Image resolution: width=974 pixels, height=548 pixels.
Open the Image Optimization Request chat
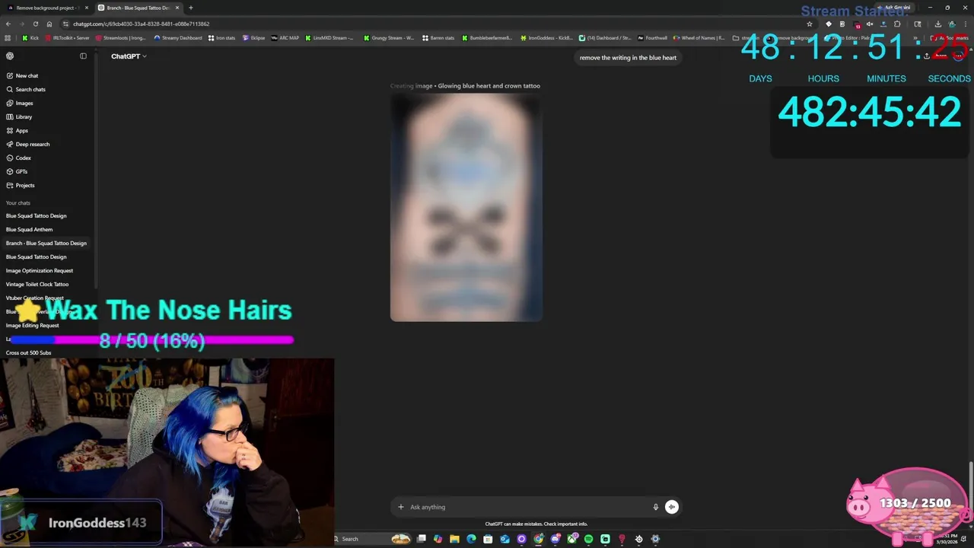click(40, 270)
